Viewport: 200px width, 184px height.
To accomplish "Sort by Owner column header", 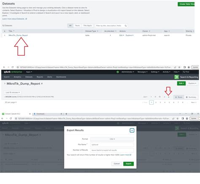I will (x=146, y=31).
